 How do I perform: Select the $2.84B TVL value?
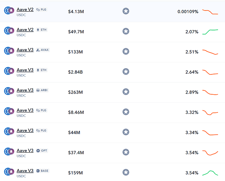(x=76, y=72)
